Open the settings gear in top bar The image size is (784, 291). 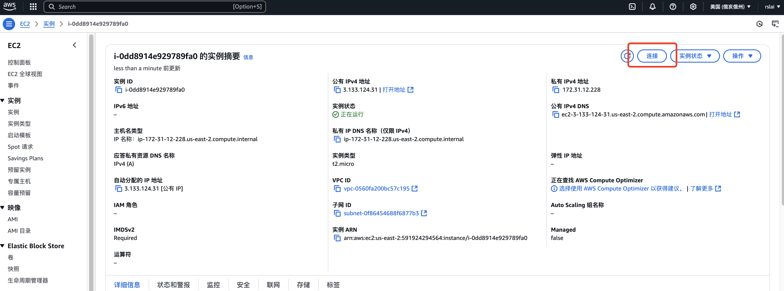tap(693, 7)
